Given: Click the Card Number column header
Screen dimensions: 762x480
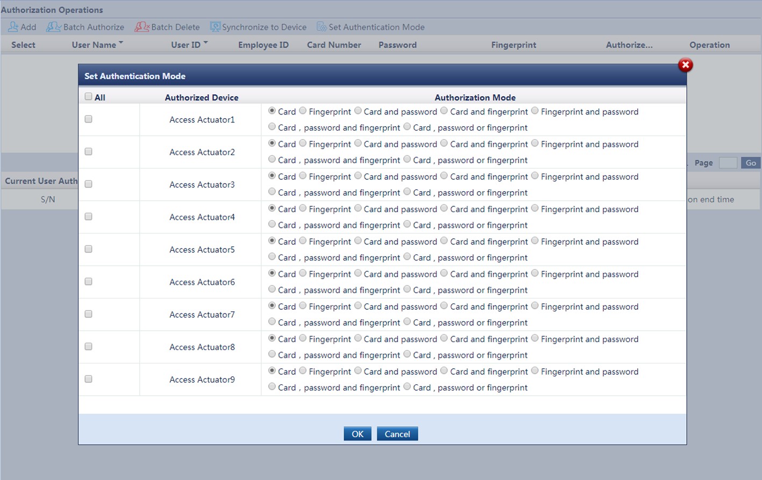Looking at the screenshot, I should point(334,45).
